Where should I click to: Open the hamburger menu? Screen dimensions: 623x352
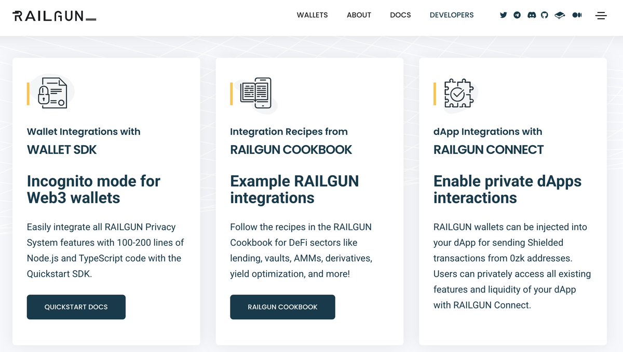pyautogui.click(x=601, y=16)
